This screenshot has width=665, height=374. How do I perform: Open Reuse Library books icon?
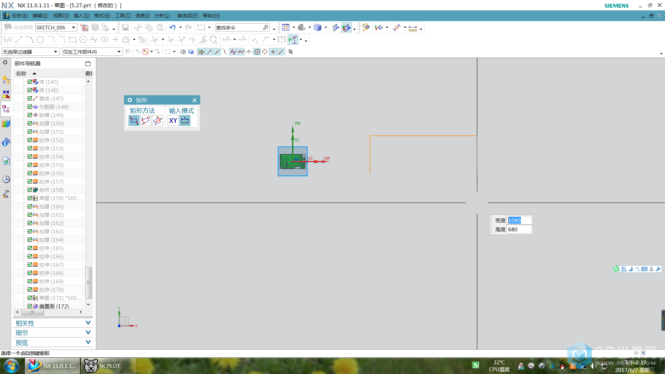pos(6,123)
